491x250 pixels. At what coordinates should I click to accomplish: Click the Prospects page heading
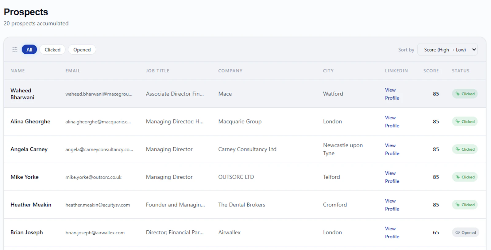point(26,12)
